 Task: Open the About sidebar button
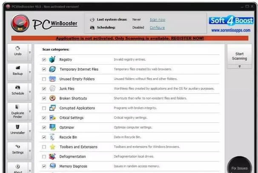click(17, 168)
